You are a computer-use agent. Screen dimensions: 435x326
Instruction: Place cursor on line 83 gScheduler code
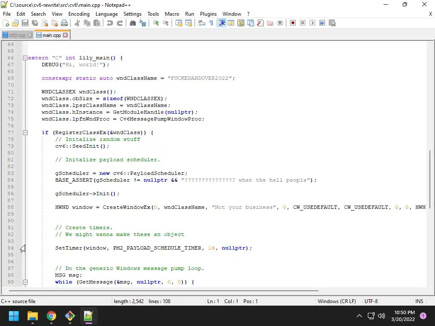click(121, 173)
